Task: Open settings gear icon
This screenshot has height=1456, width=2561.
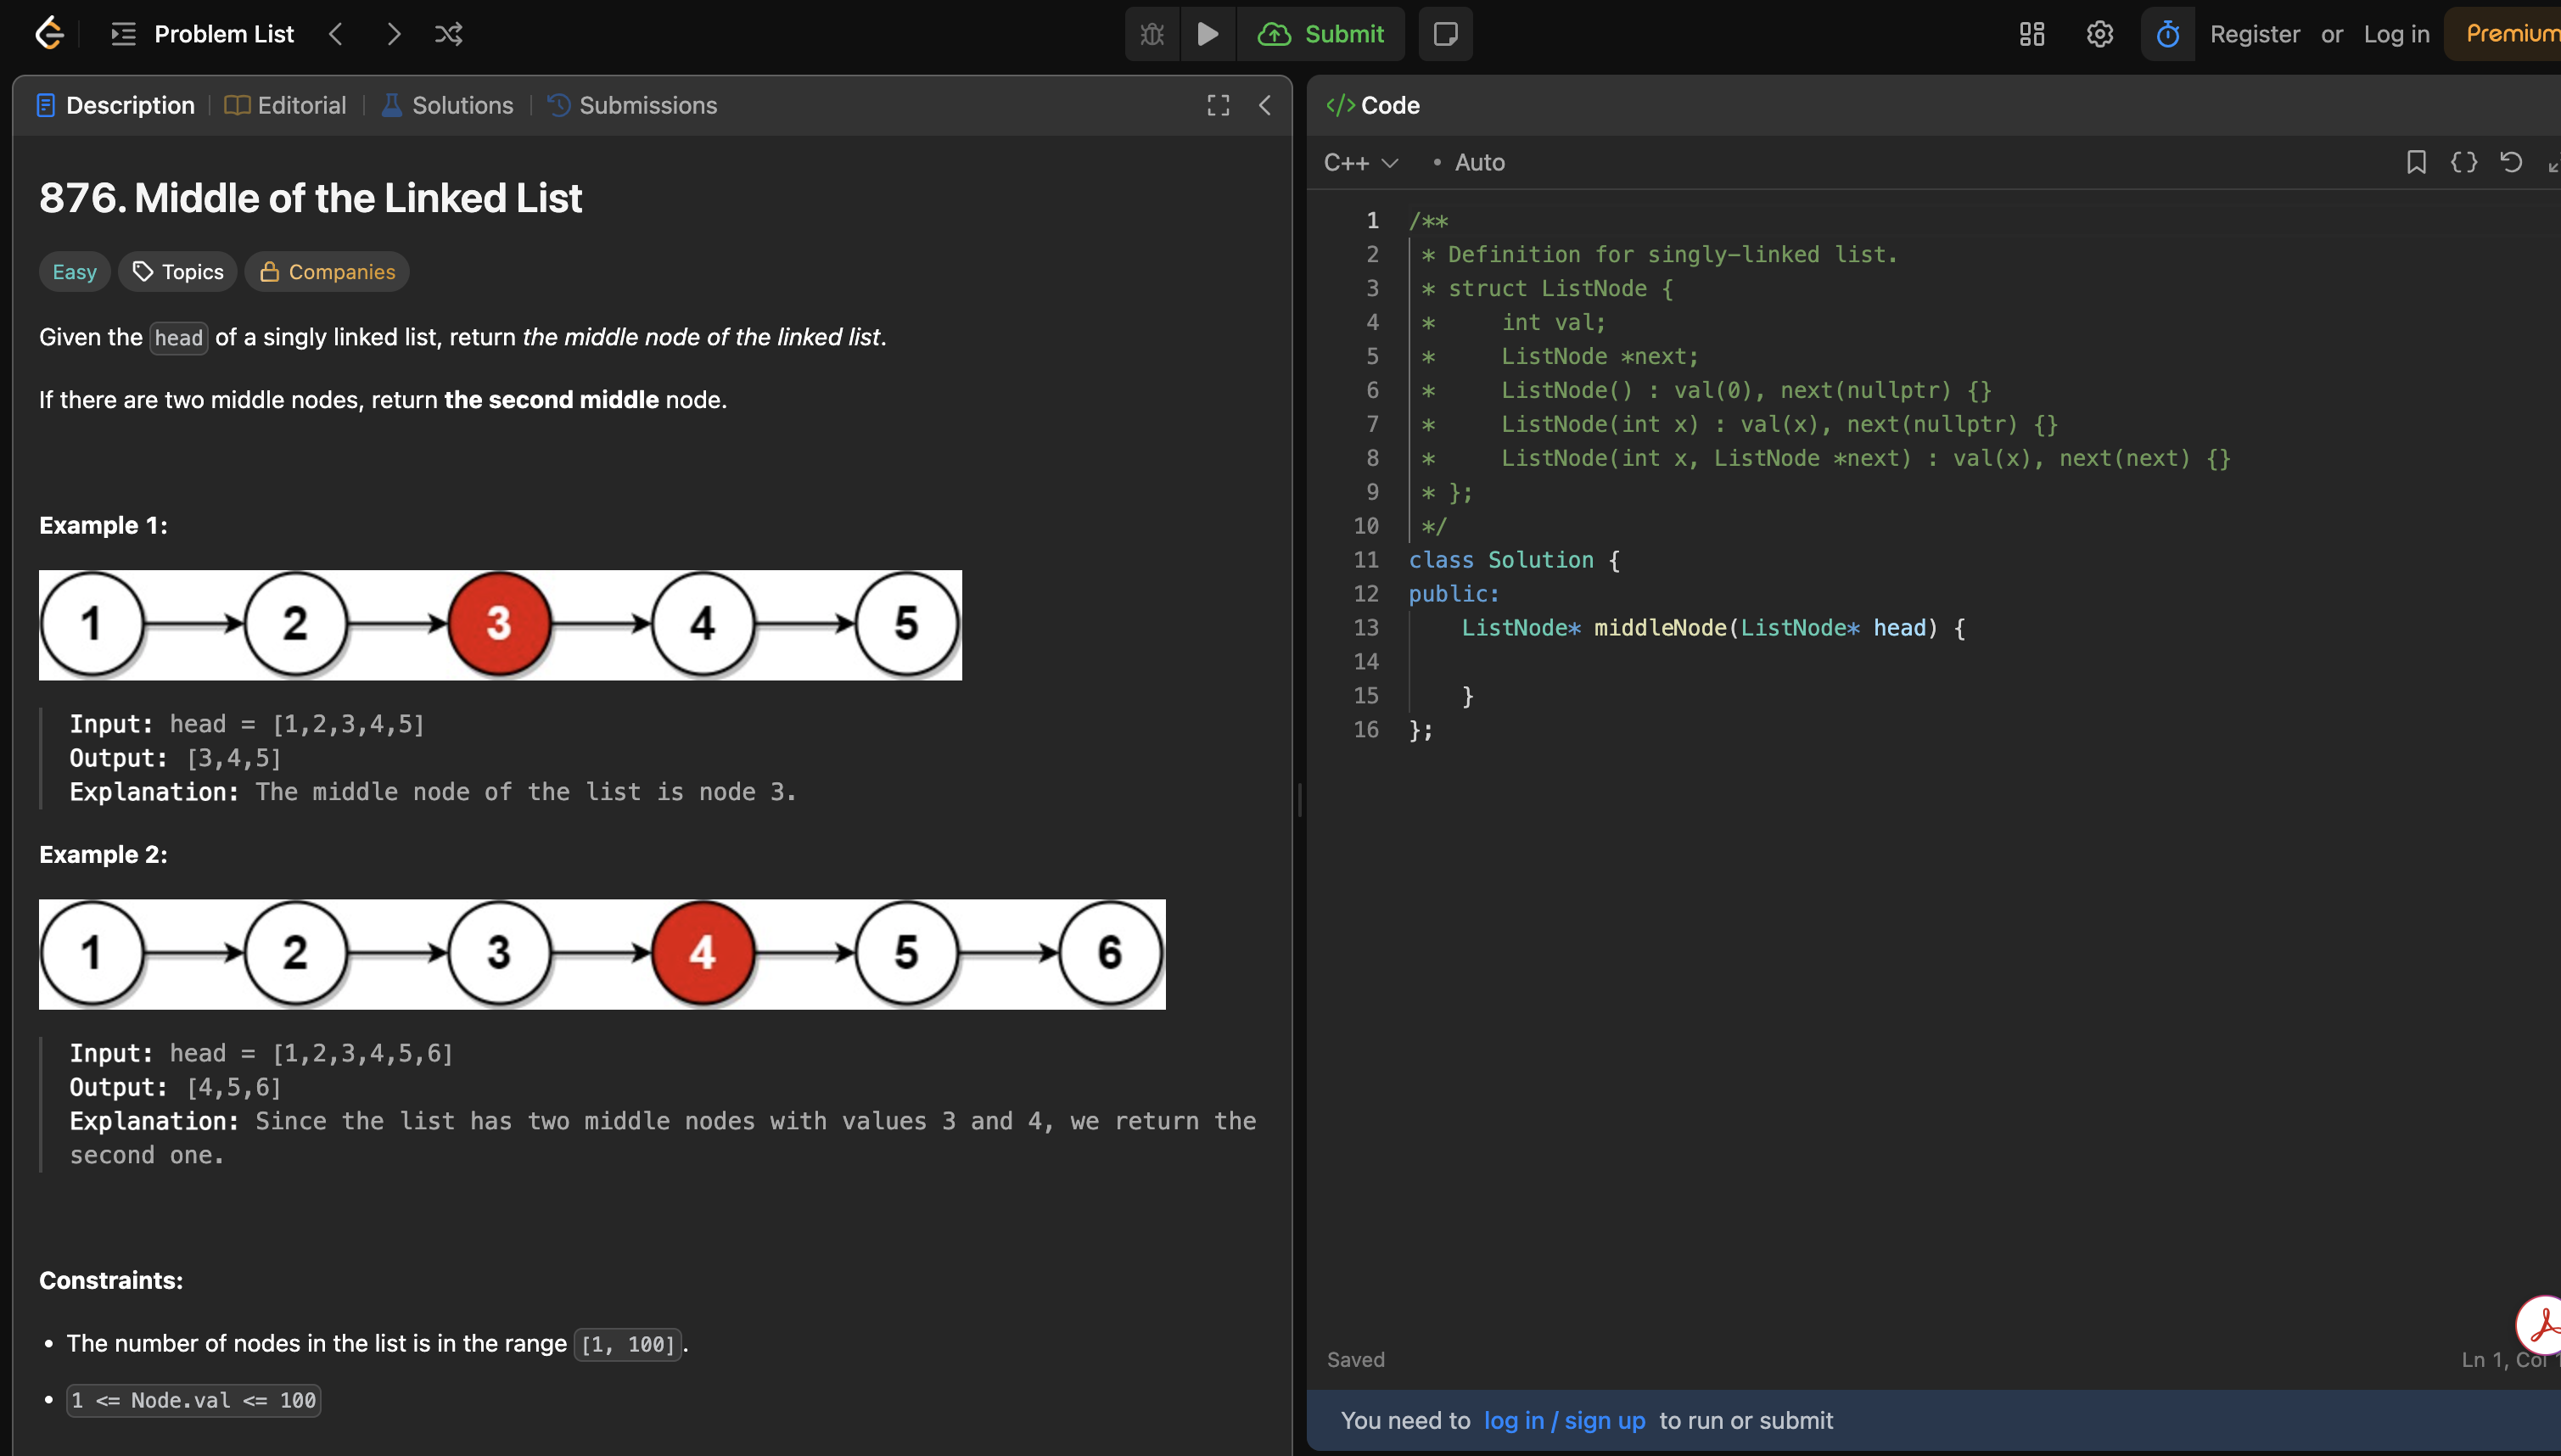Action: click(2100, 34)
